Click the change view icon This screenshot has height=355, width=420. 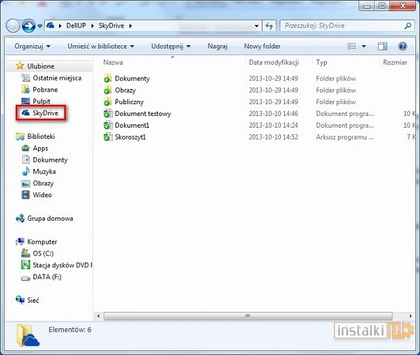click(x=352, y=47)
